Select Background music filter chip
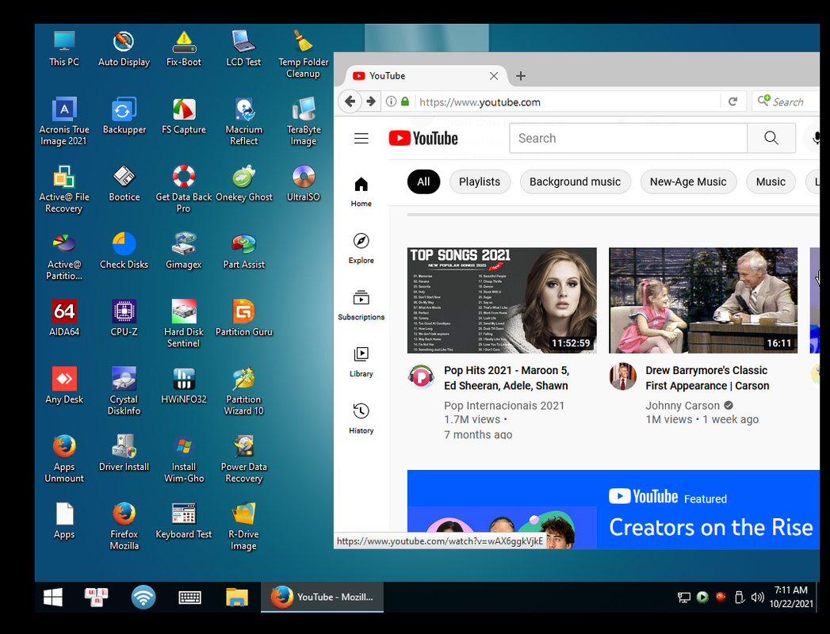 [575, 181]
